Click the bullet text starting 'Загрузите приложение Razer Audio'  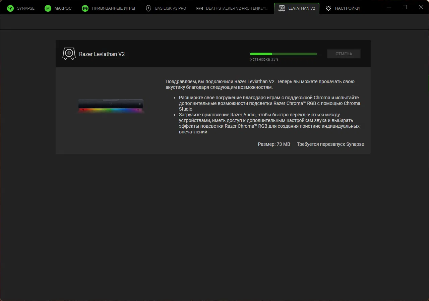pyautogui.click(x=269, y=123)
